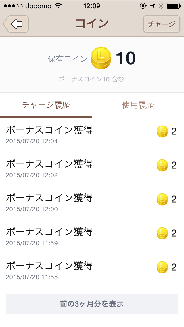Tap the large gold coin stack icon
Screen dimensions: 184x327
pos(101,58)
